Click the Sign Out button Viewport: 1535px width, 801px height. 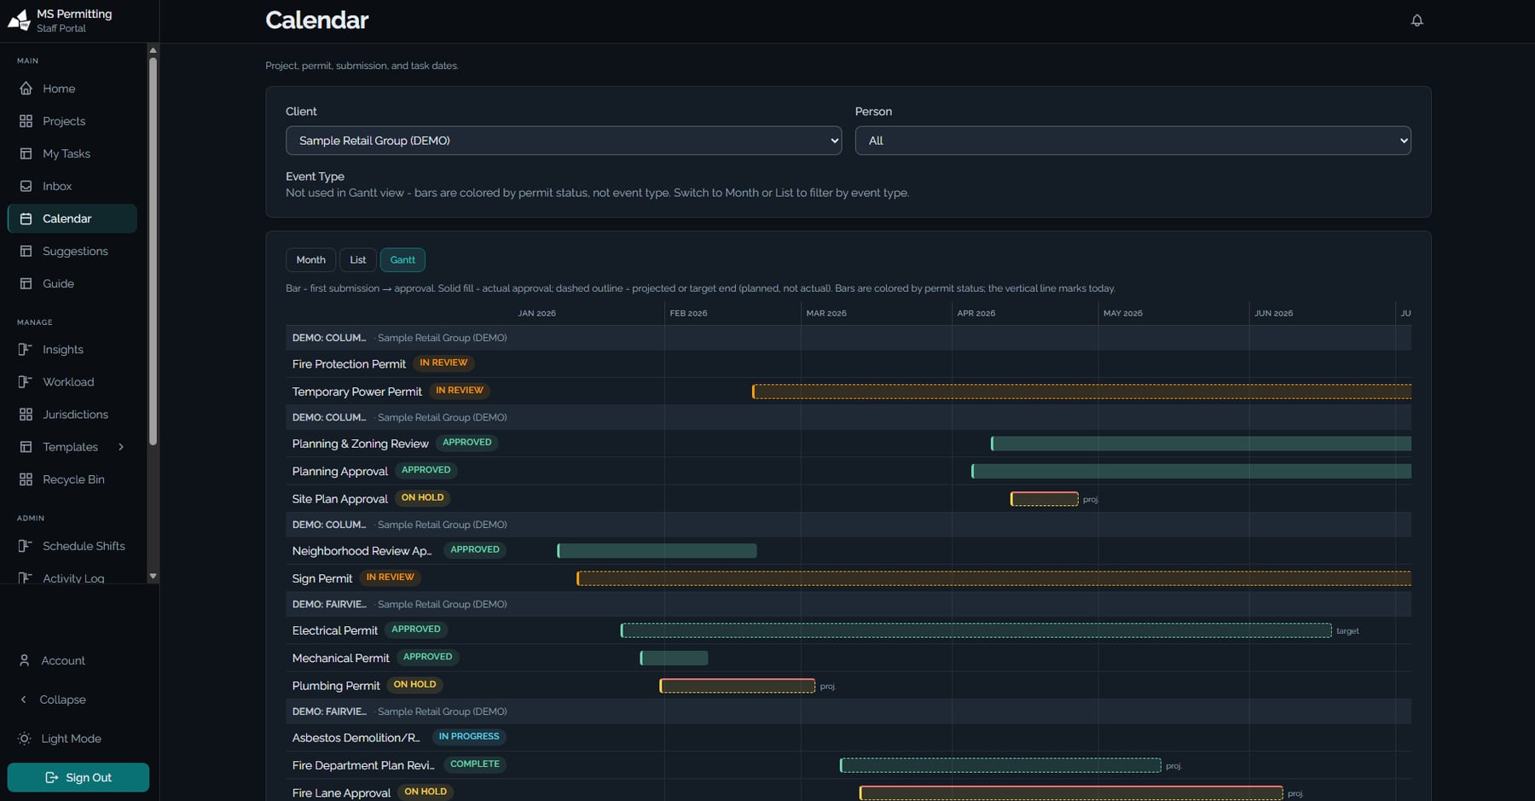click(x=78, y=777)
